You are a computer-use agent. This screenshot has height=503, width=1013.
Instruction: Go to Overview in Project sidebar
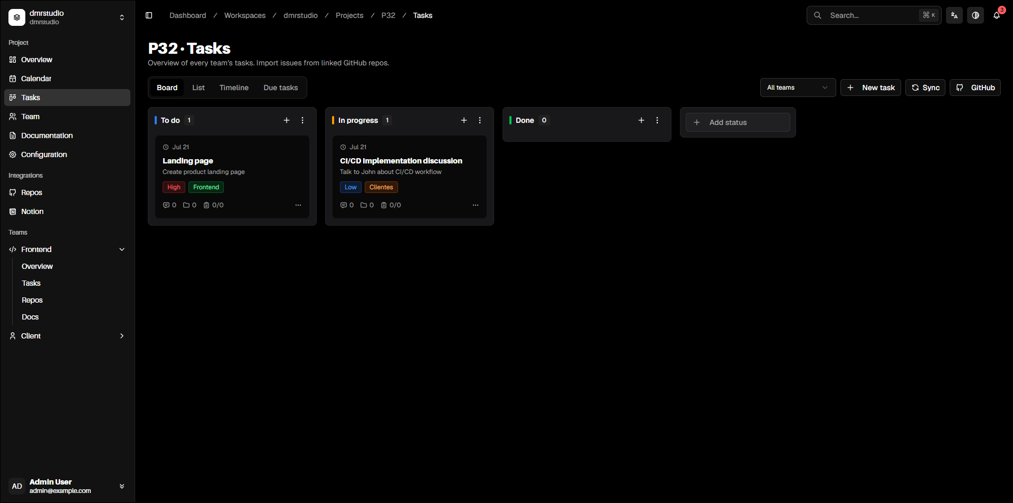tap(68, 60)
